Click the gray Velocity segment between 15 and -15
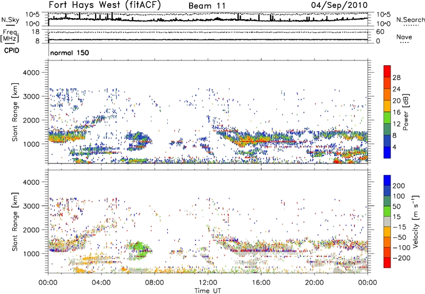The image size is (425, 294). [387, 221]
